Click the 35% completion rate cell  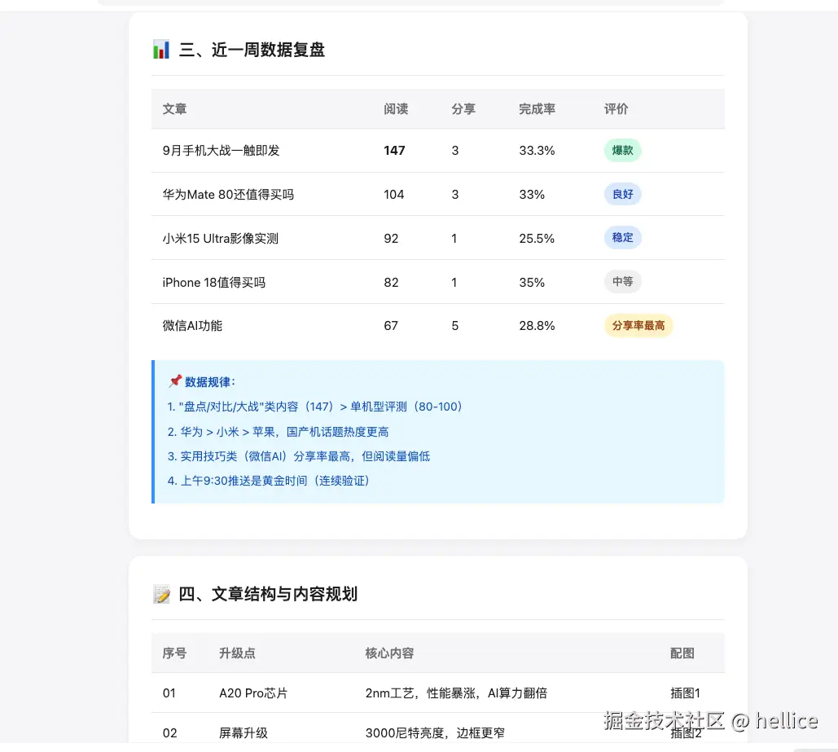tap(532, 283)
